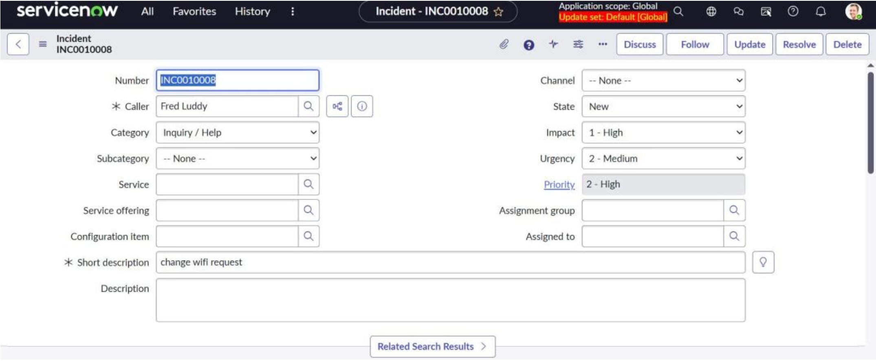Look up Assignment group with magnifier icon

click(x=734, y=210)
